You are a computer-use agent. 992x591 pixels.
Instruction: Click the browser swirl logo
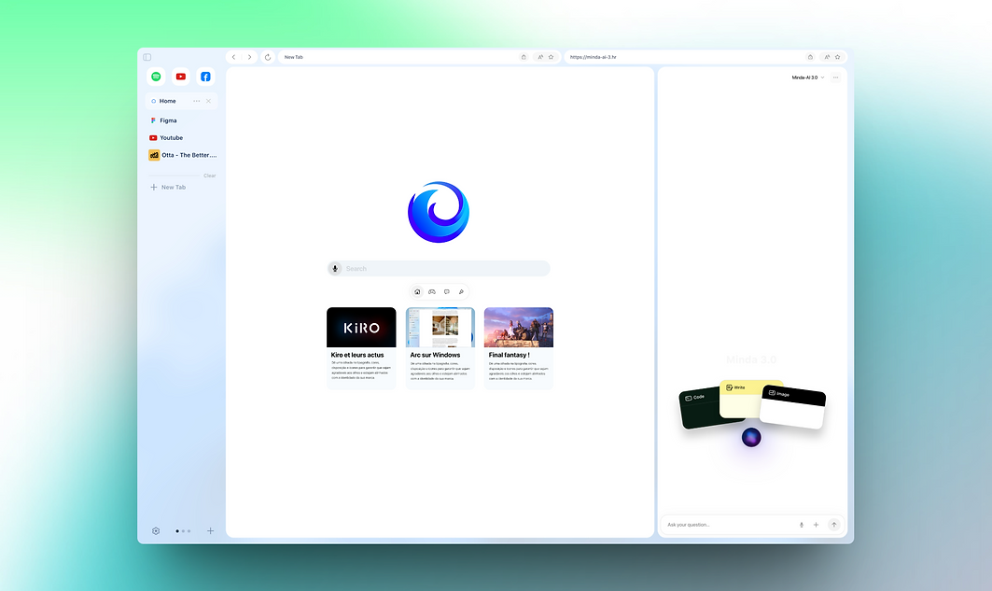pyautogui.click(x=439, y=212)
